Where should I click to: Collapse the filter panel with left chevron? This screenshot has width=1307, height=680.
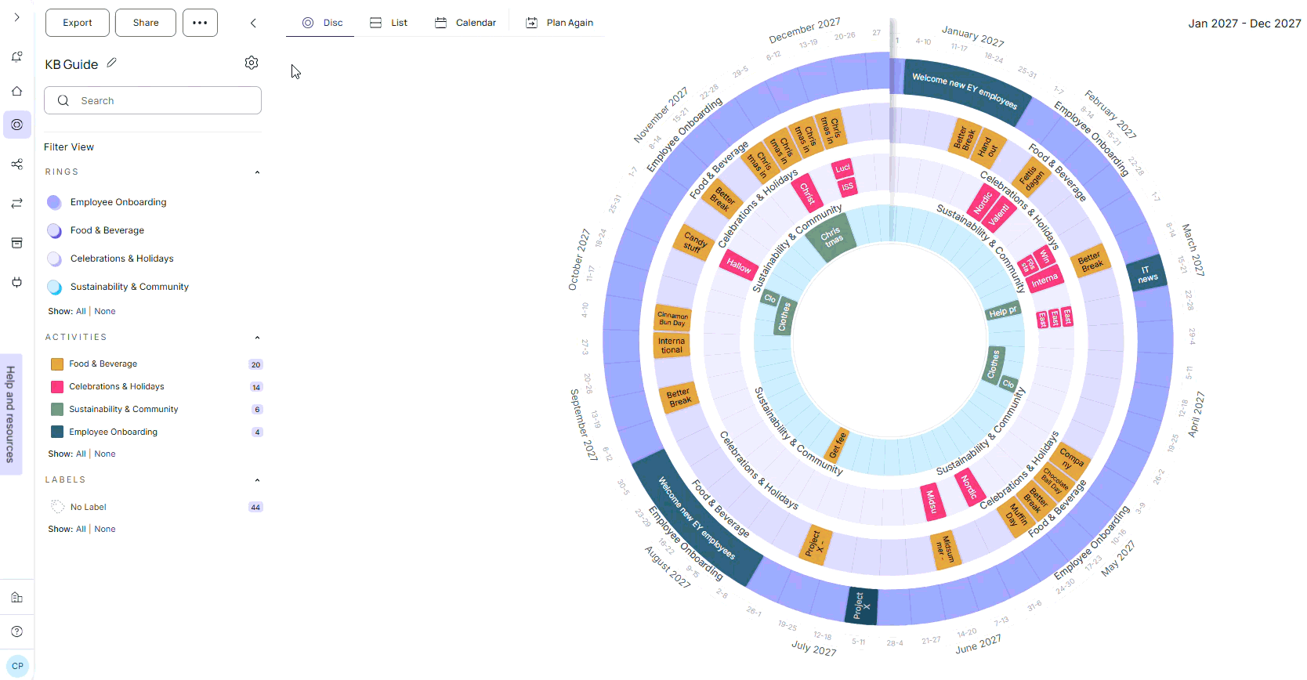(253, 23)
